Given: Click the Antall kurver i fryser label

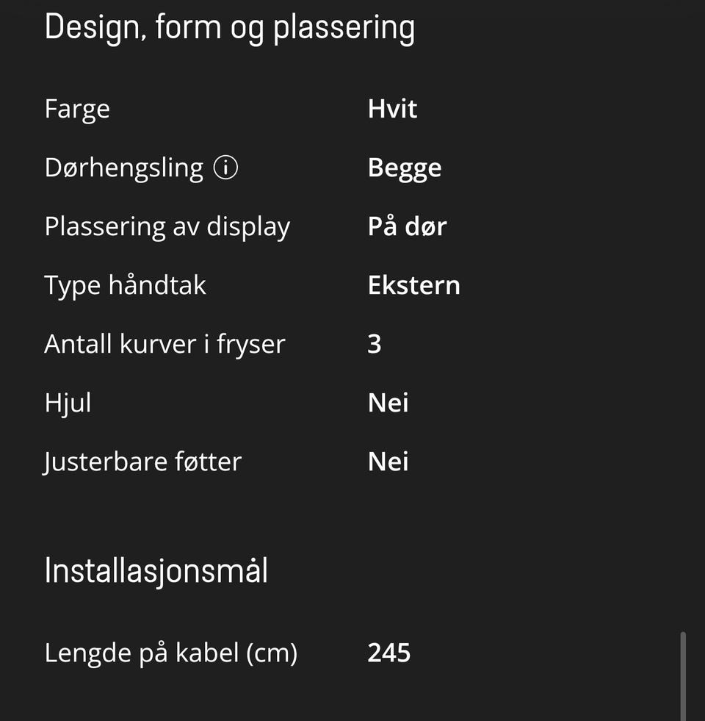Looking at the screenshot, I should [x=164, y=345].
